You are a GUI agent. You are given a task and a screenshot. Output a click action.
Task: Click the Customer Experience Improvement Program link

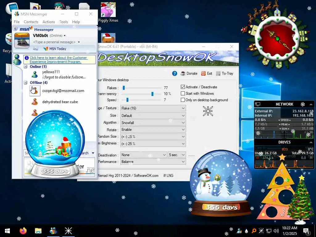58,60
